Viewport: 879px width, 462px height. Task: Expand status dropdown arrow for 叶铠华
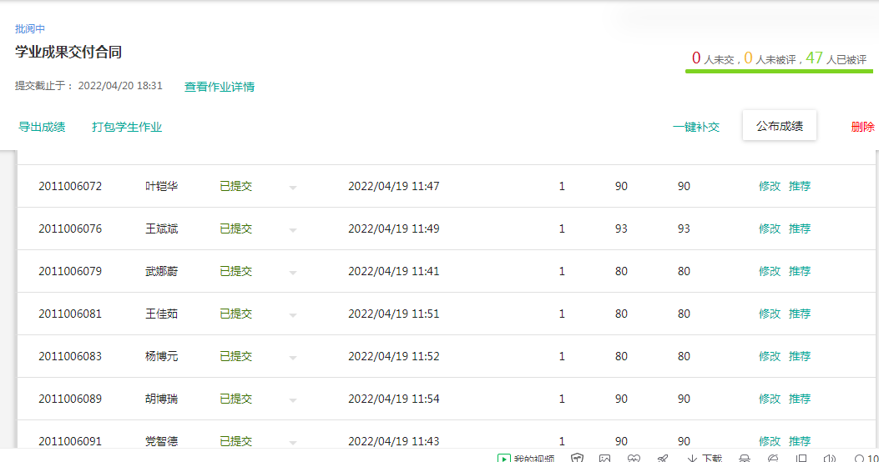(293, 187)
